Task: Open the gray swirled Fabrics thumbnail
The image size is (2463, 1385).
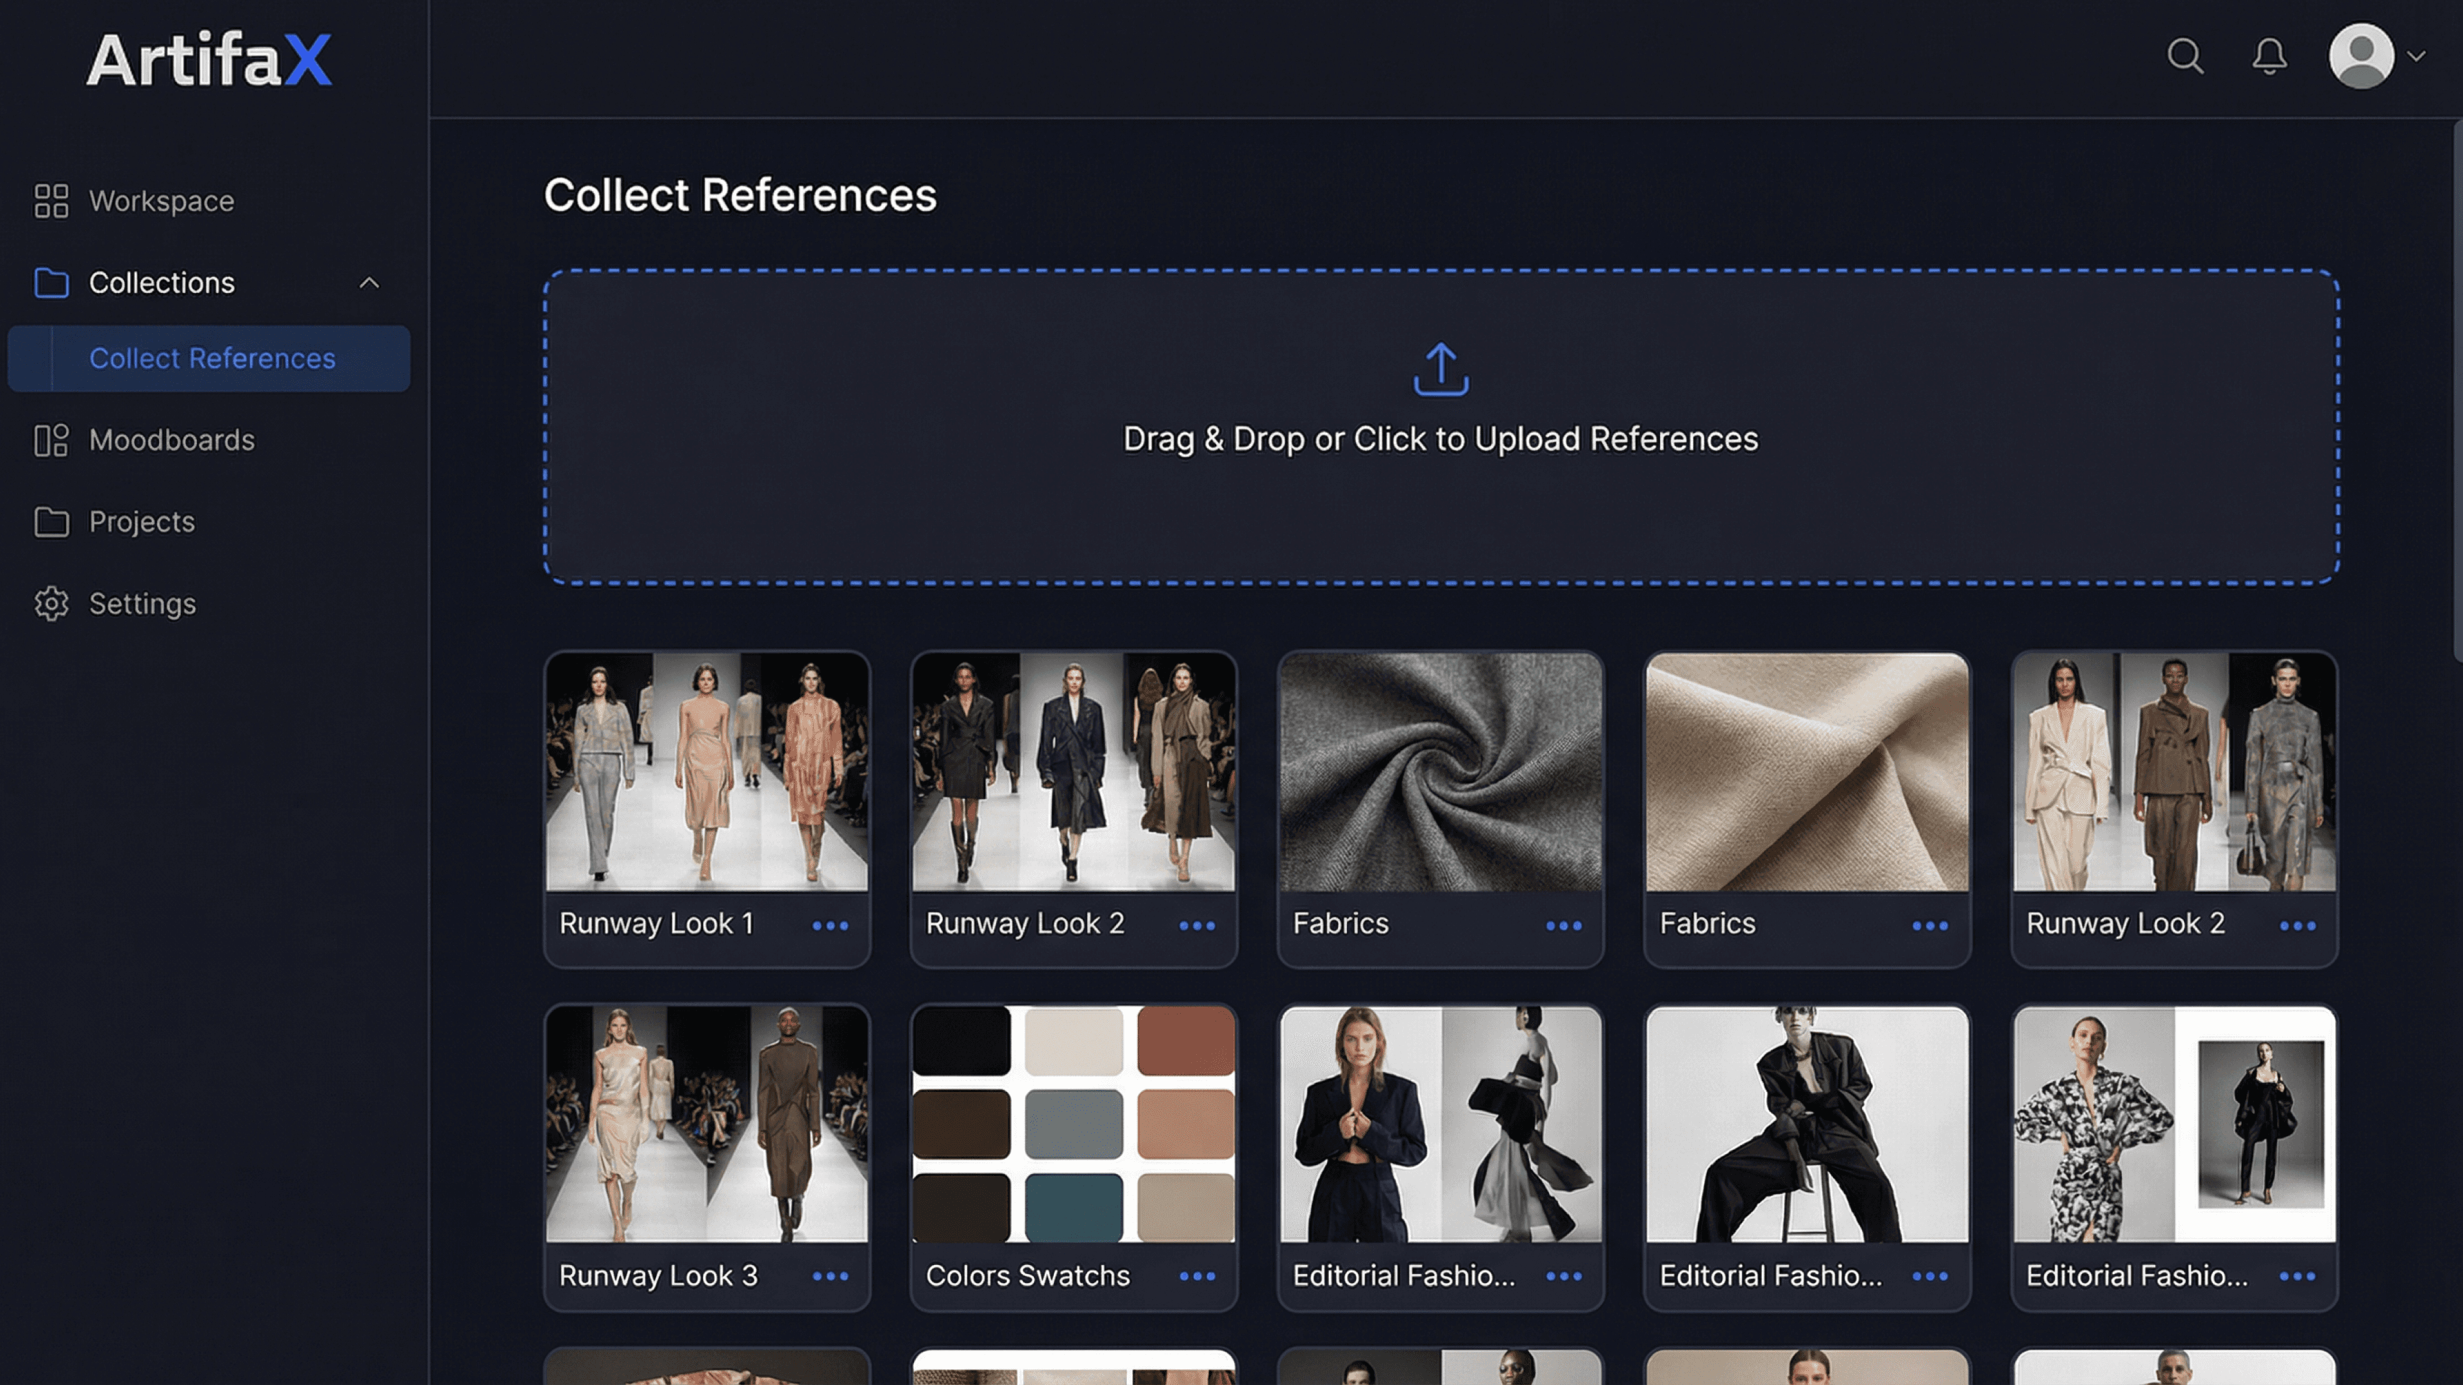Action: pyautogui.click(x=1440, y=772)
